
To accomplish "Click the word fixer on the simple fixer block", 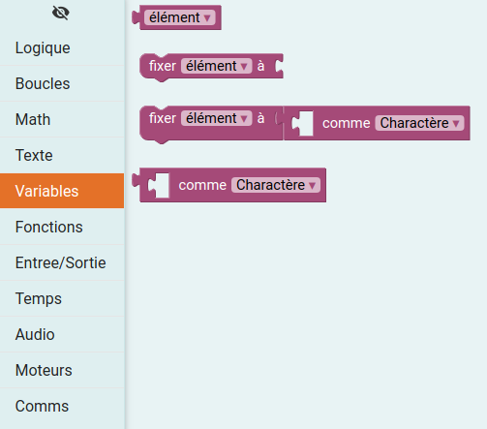I will [163, 66].
